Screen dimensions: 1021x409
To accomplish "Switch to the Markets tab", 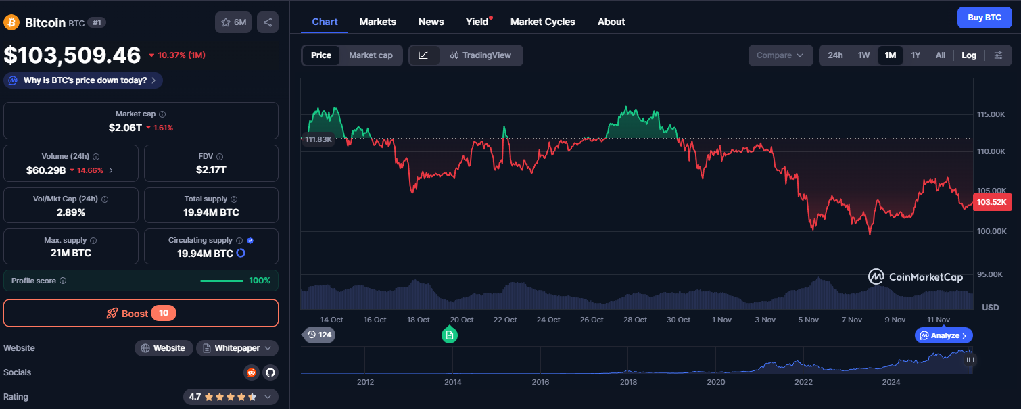I will tap(377, 21).
